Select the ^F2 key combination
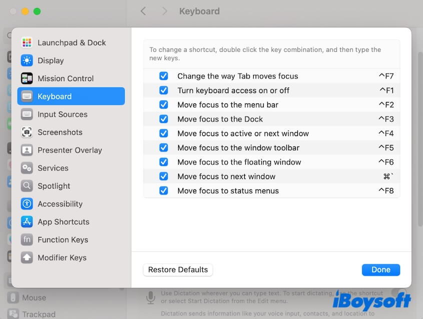 coord(386,104)
